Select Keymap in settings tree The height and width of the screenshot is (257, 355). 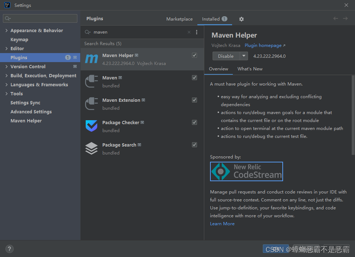coord(19,40)
